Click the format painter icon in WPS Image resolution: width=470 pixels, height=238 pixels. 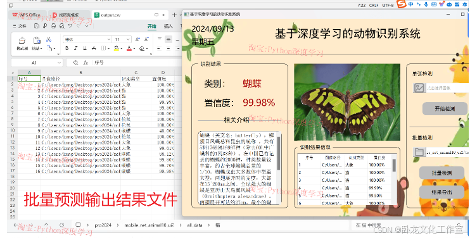[22, 41]
